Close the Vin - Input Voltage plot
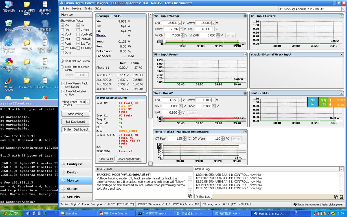Screen dimensions: 347x217 pyautogui.click(x=245, y=16)
